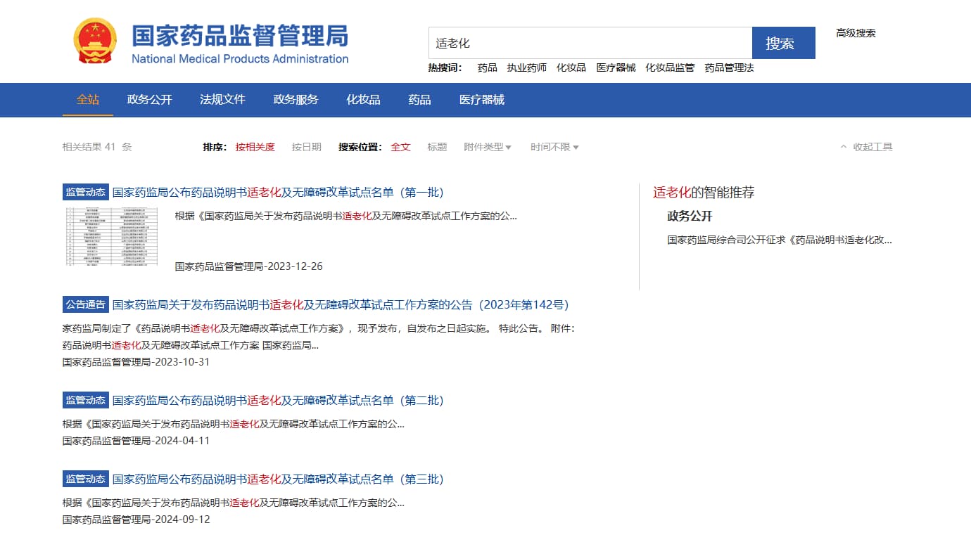Select hot search word 化妆品
The height and width of the screenshot is (542, 971).
571,67
